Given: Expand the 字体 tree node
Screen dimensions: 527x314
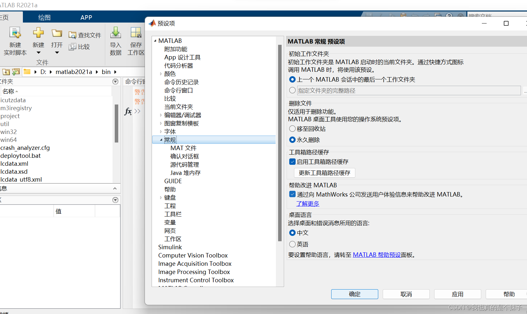Looking at the screenshot, I should click(x=161, y=132).
